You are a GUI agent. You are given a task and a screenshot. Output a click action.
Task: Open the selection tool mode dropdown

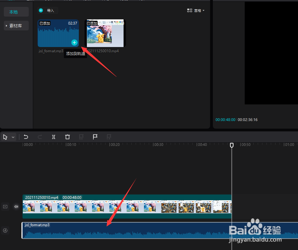click(x=13, y=137)
